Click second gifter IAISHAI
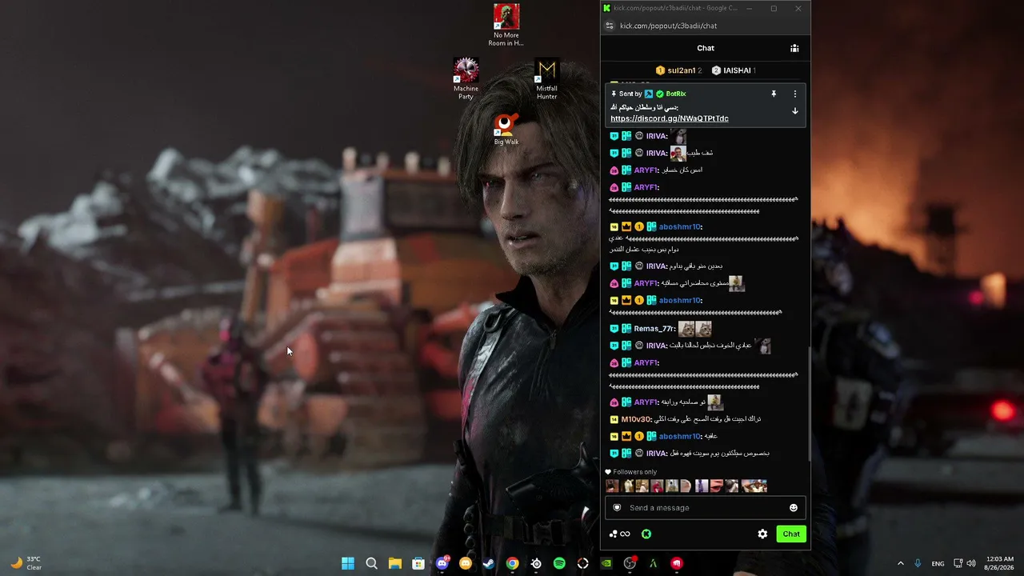 (734, 70)
